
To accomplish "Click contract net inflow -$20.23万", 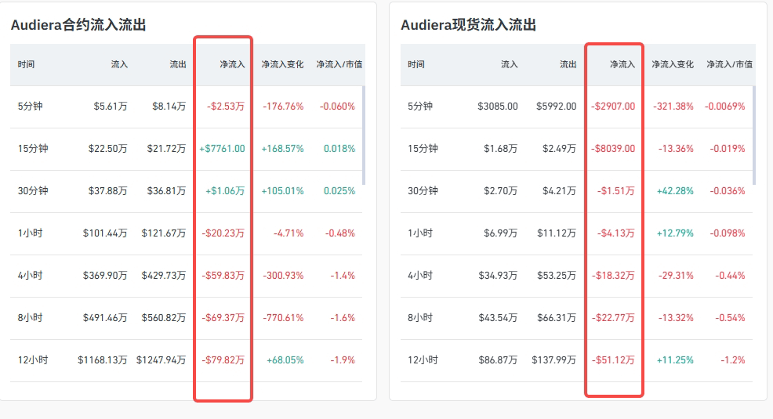I will tap(223, 233).
